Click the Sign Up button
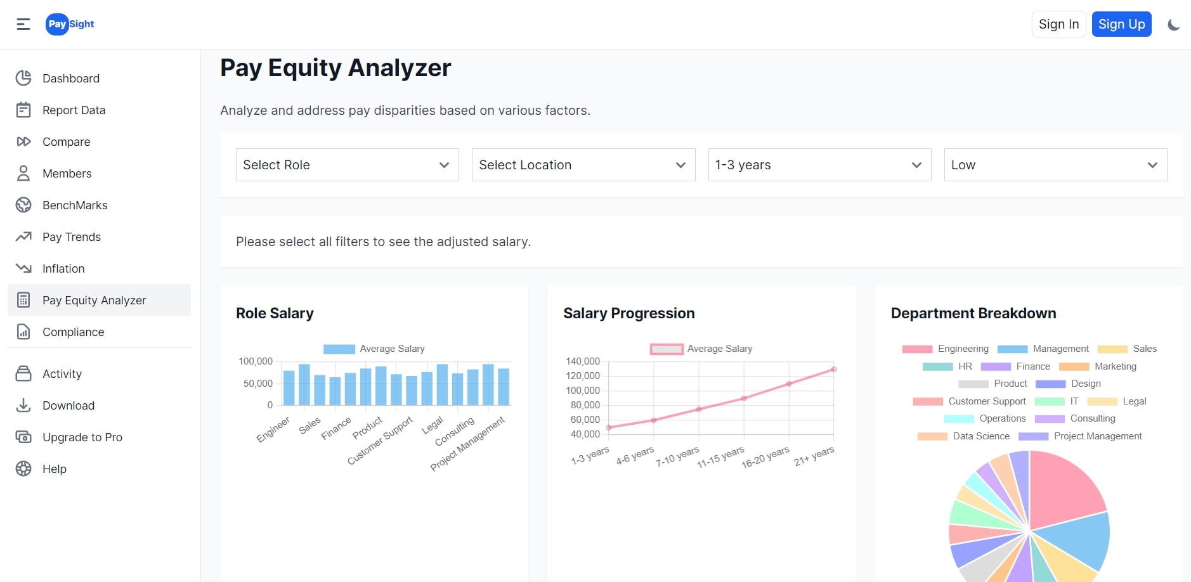This screenshot has width=1191, height=582. click(1121, 24)
